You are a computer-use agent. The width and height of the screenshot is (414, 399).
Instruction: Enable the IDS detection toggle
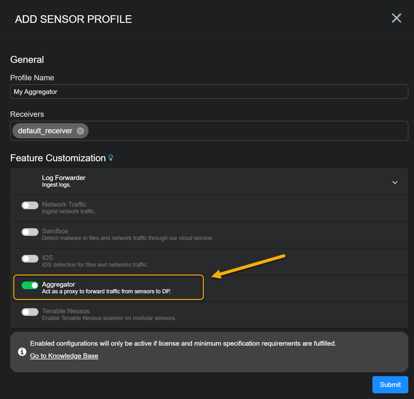click(30, 259)
